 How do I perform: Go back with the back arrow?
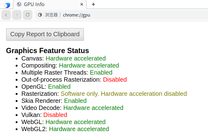pos(6,15)
